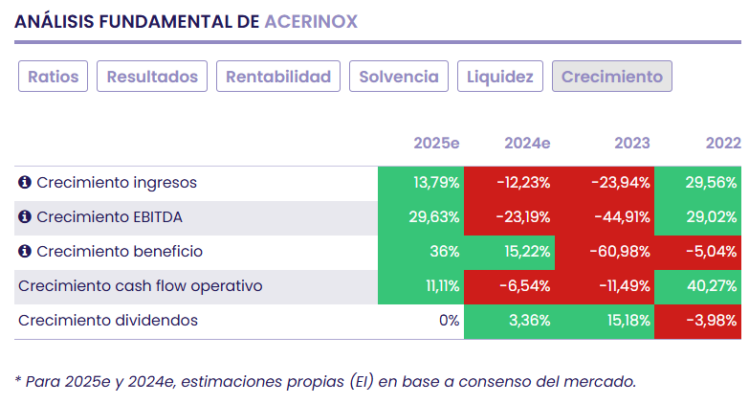Click the 2025e column header

point(436,144)
